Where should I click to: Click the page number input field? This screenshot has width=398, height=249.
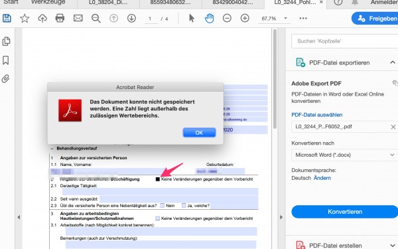click(x=151, y=19)
